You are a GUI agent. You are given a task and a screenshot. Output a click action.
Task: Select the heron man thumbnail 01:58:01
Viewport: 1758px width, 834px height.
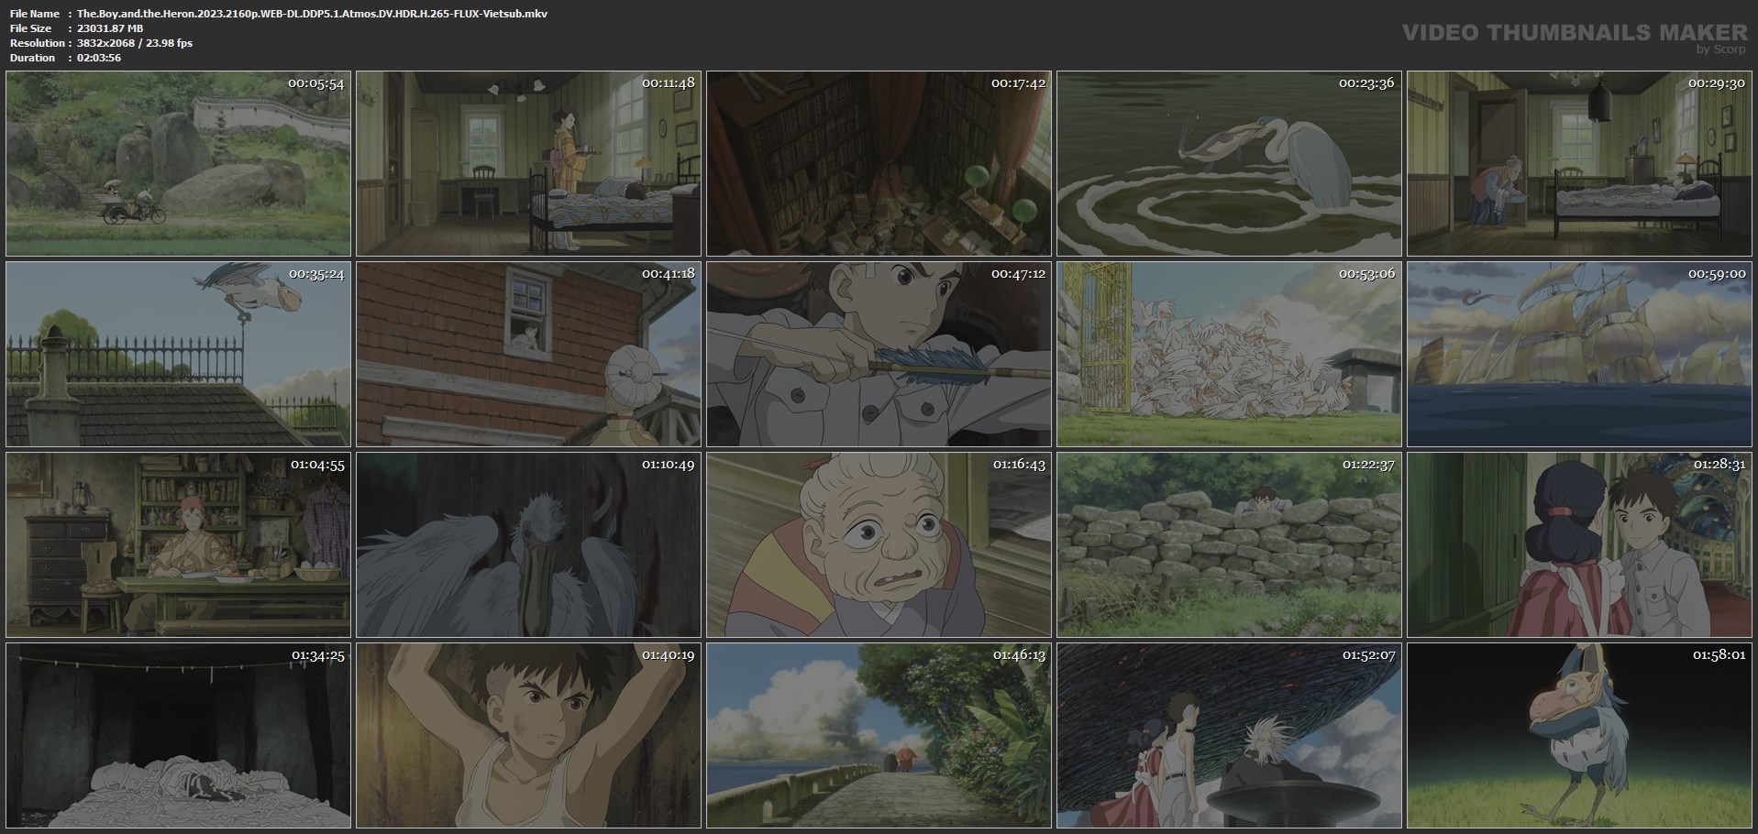pyautogui.click(x=1579, y=736)
